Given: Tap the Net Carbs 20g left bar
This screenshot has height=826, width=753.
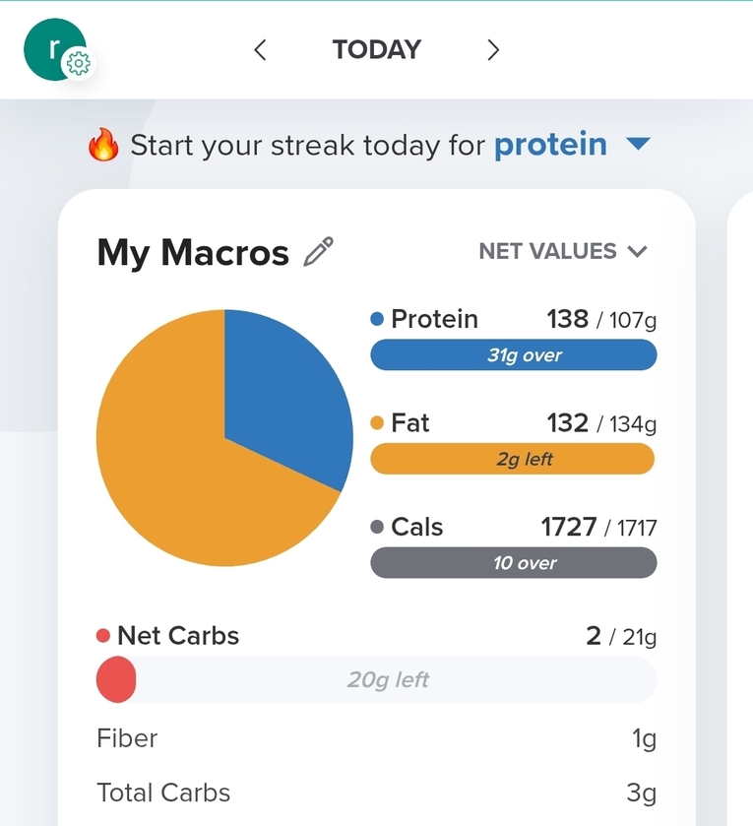Looking at the screenshot, I should tap(376, 679).
